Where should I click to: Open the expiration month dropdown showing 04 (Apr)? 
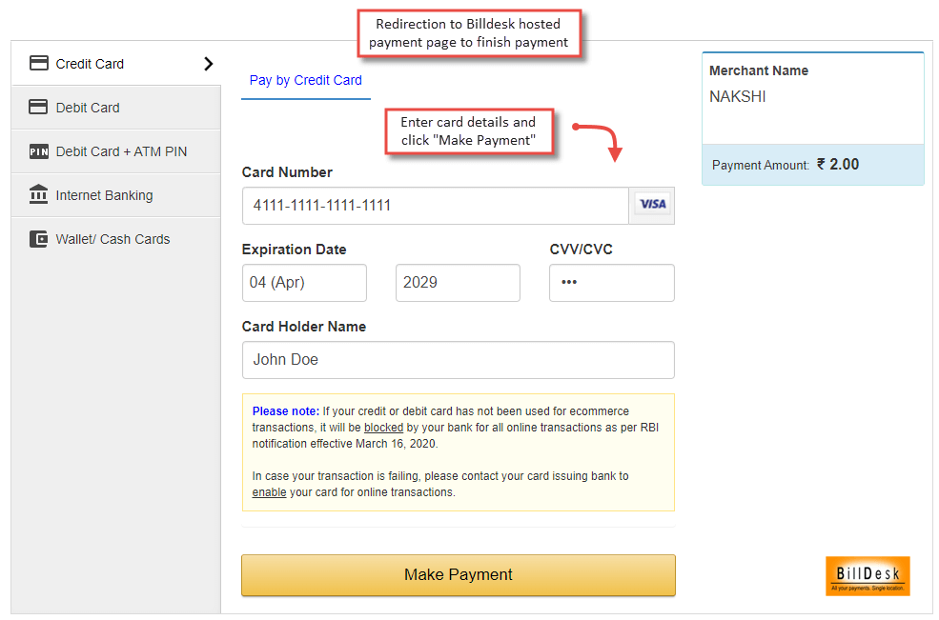(304, 282)
